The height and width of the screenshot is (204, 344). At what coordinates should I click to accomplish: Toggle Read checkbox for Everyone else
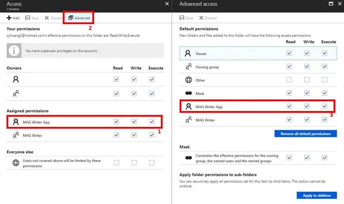pos(116,162)
